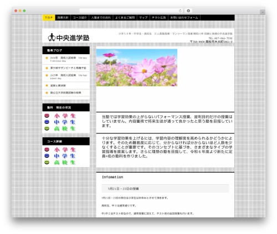Click orange bullet beside 国公立大学前期試験の結果
The image size is (277, 234).
47,93
